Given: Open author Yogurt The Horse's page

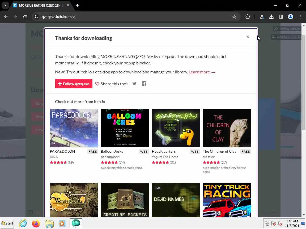Looking at the screenshot, I should tap(165, 157).
